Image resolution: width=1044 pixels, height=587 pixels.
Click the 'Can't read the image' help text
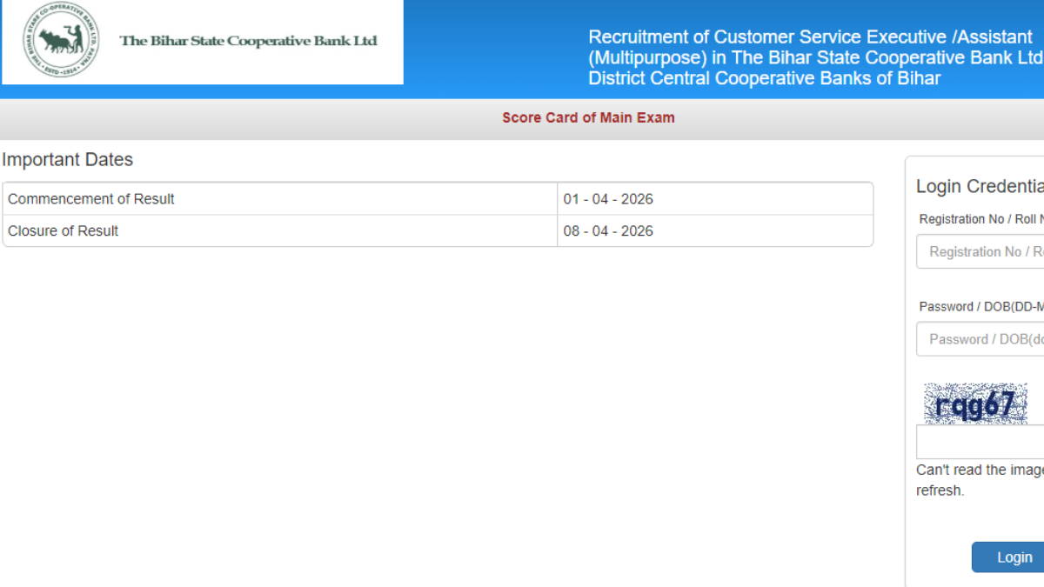pyautogui.click(x=980, y=470)
